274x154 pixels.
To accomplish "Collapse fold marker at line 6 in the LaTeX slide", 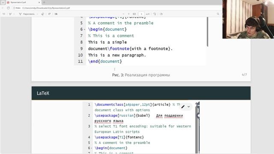I will (92, 148).
